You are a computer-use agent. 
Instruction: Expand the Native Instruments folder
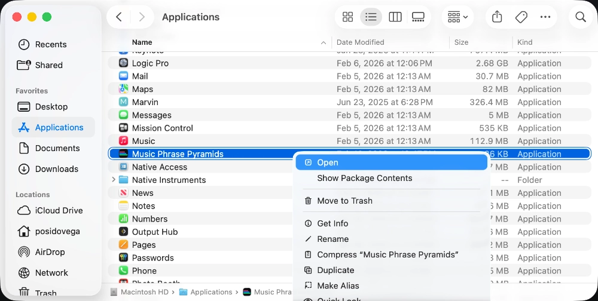pyautogui.click(x=113, y=179)
